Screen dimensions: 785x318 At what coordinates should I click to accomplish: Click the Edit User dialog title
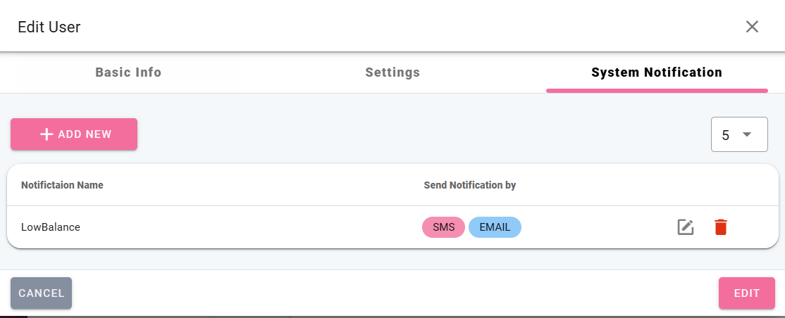[x=49, y=27]
